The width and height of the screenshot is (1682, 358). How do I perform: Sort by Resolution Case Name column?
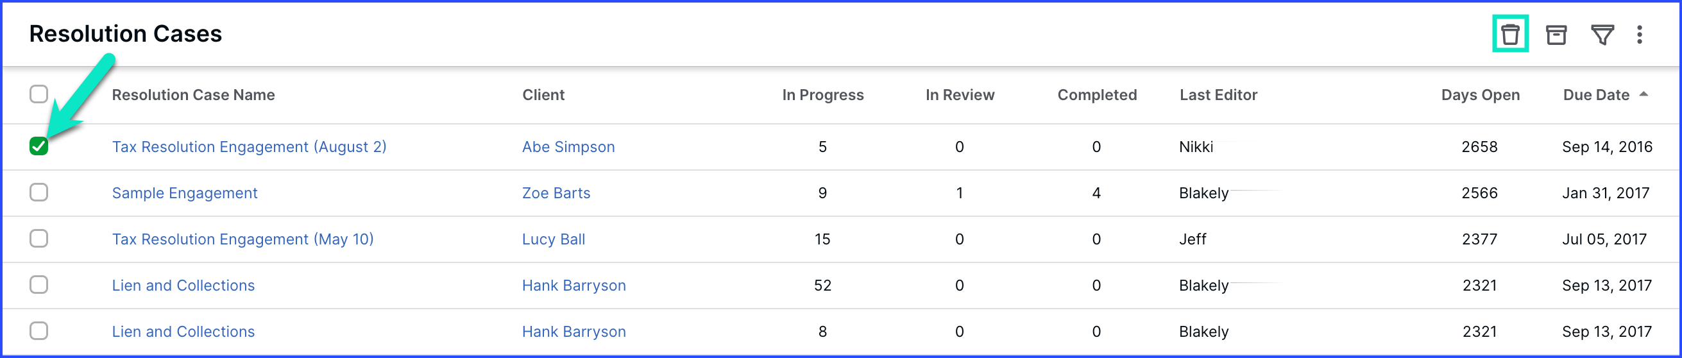tap(193, 95)
